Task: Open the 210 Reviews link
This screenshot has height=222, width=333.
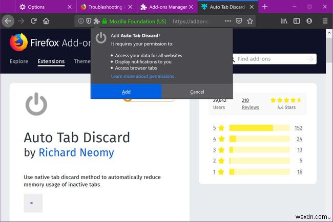Action: 250,104
